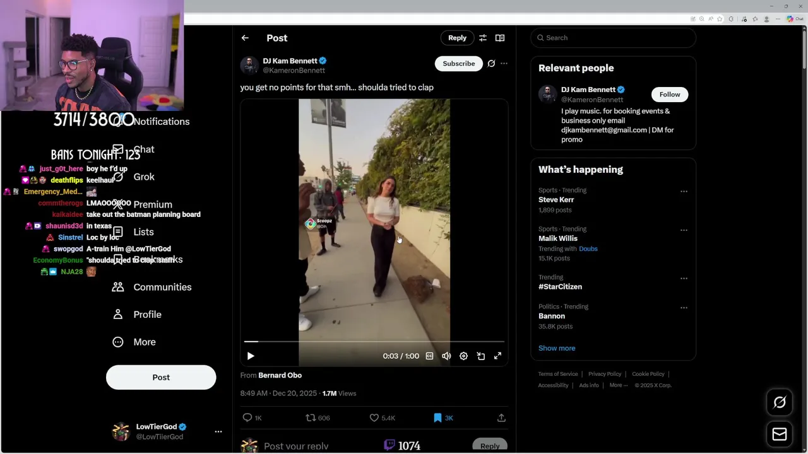This screenshot has height=454, width=808.
Task: Open LowTierGod account switcher ellipsis
Action: [x=218, y=431]
